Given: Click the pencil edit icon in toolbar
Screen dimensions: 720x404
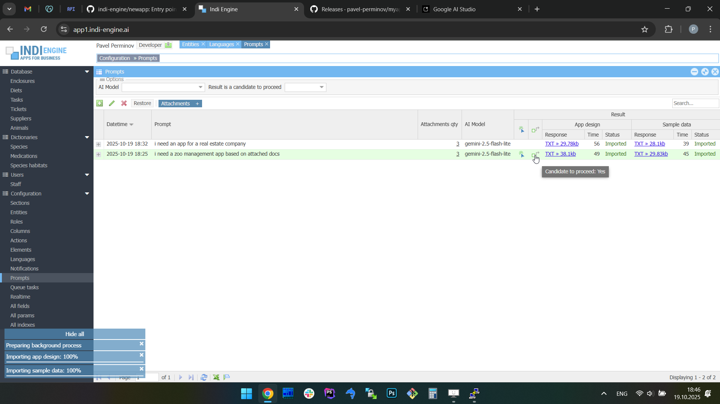Looking at the screenshot, I should (x=112, y=104).
